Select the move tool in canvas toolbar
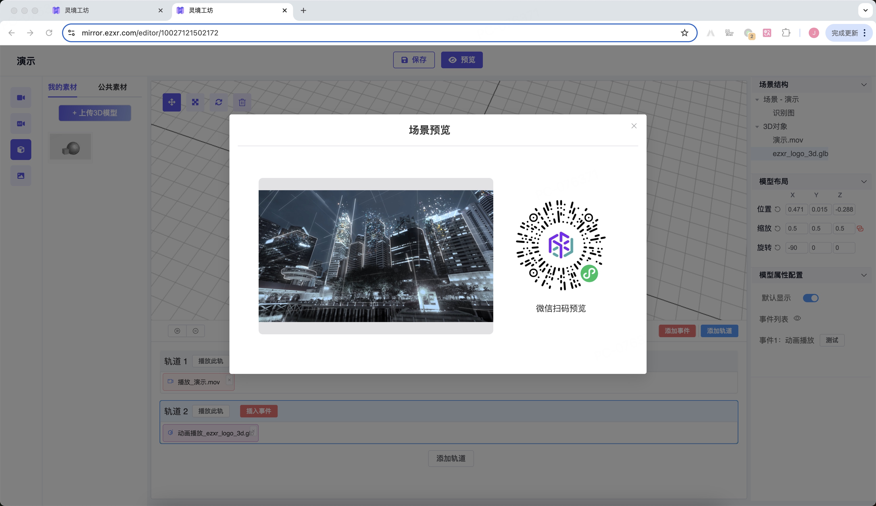The width and height of the screenshot is (876, 506). pyautogui.click(x=172, y=102)
